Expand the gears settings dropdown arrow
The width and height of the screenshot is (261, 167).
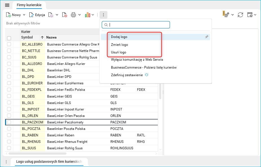pyautogui.click(x=233, y=15)
